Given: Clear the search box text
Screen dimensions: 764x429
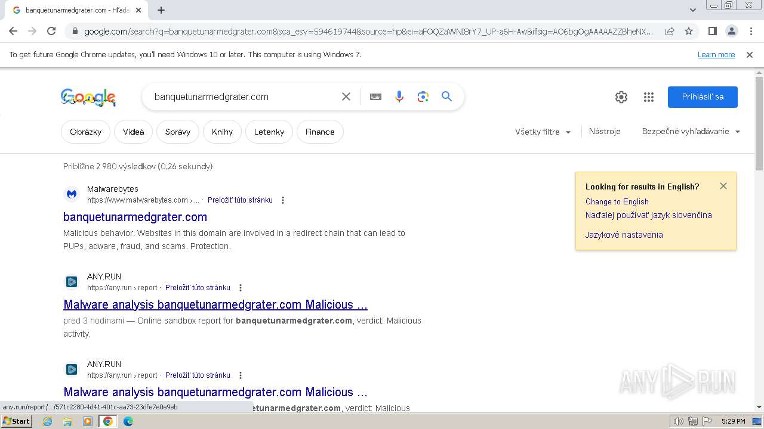Looking at the screenshot, I should [346, 97].
